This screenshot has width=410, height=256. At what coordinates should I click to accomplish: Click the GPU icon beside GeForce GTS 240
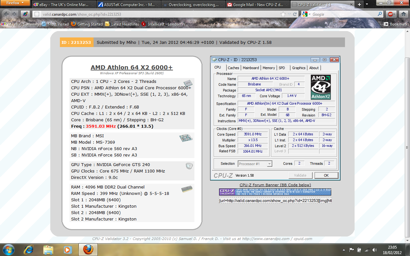189,166
